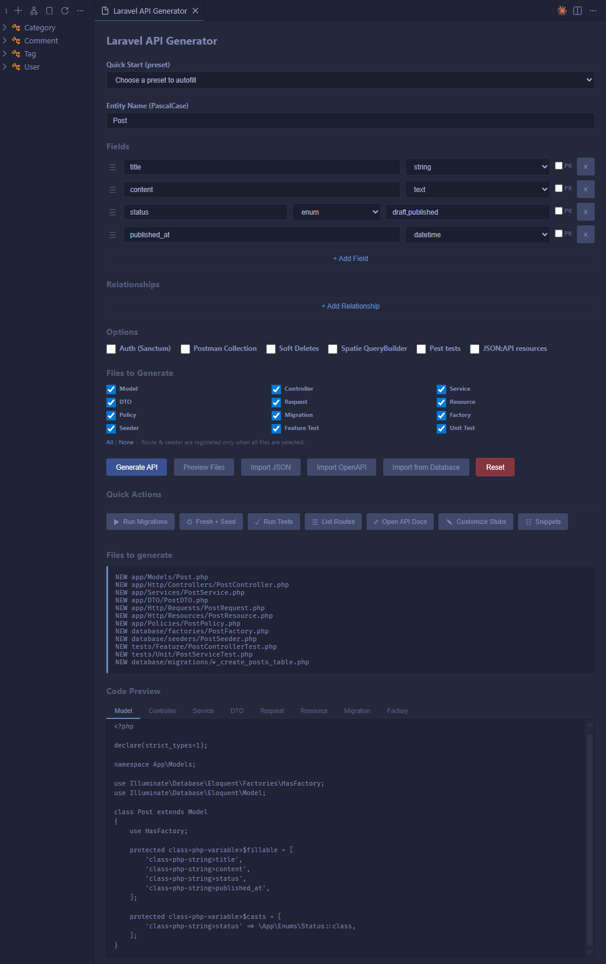
Task: Remove the content field with its x button
Action: tap(586, 189)
